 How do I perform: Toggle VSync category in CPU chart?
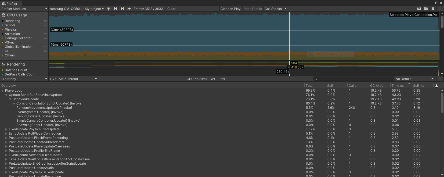pyautogui.click(x=10, y=42)
